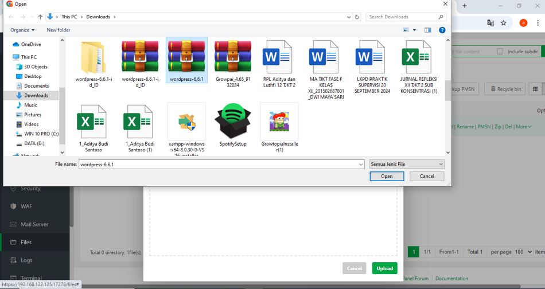The image size is (545, 289).
Task: Select RPL Aditya dan Luthfi Word document
Action: [279, 63]
